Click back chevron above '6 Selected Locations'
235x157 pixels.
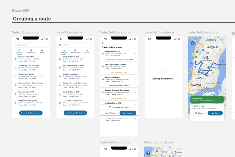pos(102,43)
